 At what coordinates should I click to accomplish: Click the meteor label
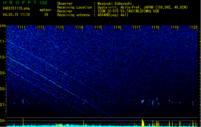click(x=45, y=10)
